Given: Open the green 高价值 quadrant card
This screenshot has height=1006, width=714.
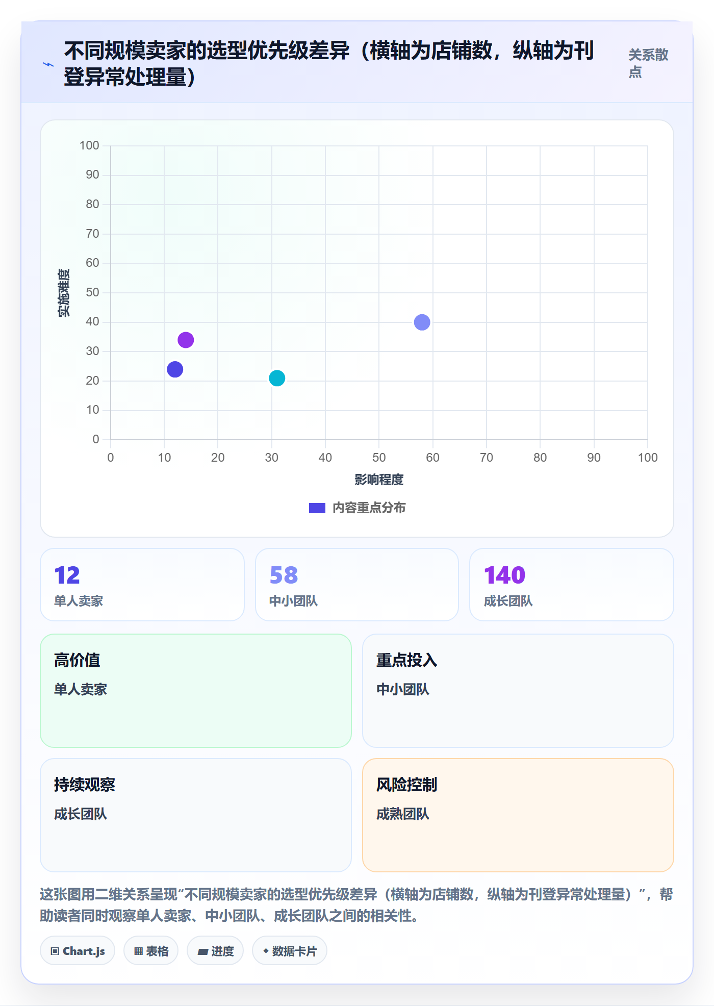Looking at the screenshot, I should [x=196, y=691].
